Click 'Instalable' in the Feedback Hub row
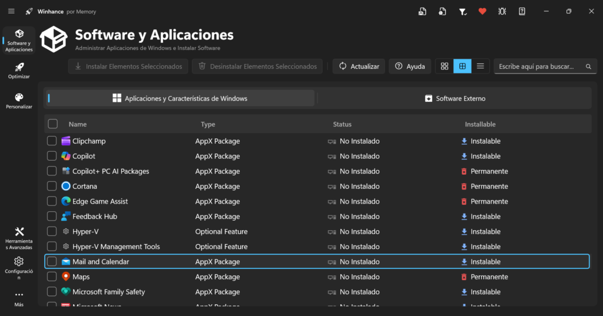The image size is (603, 316). [486, 217]
